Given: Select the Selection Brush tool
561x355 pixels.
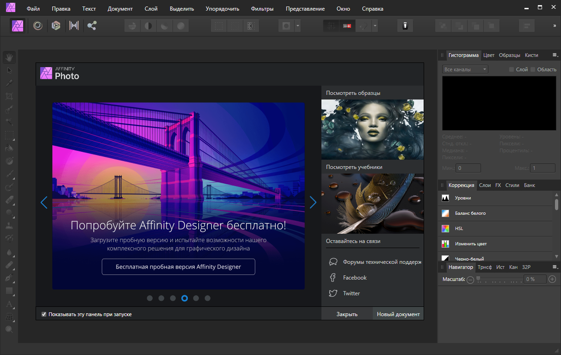Looking at the screenshot, I should pyautogui.click(x=9, y=110).
